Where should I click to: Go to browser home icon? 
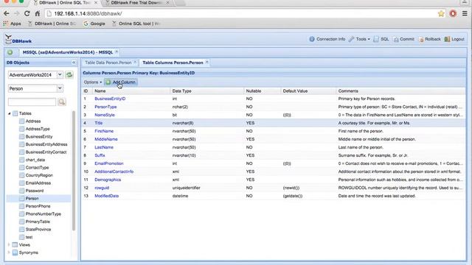pyautogui.click(x=38, y=13)
